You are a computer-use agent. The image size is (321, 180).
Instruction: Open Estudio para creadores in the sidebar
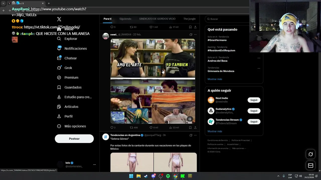(74, 97)
